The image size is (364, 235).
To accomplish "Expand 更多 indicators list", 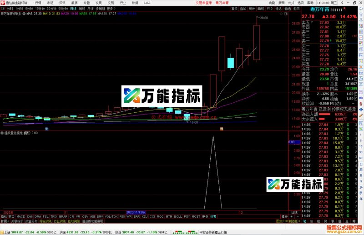I will click(x=205, y=216).
